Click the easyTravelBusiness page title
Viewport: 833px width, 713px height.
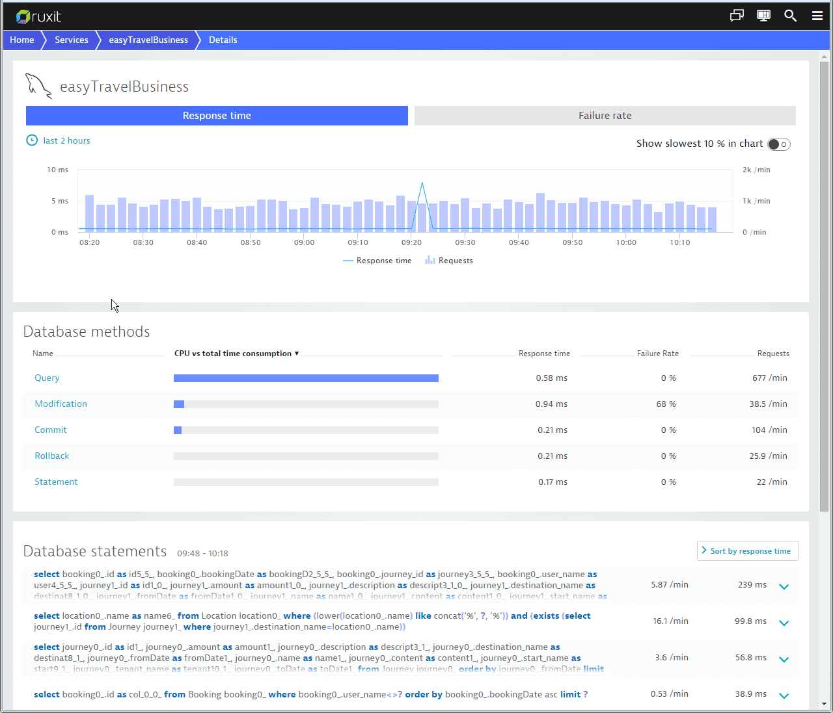tap(124, 86)
